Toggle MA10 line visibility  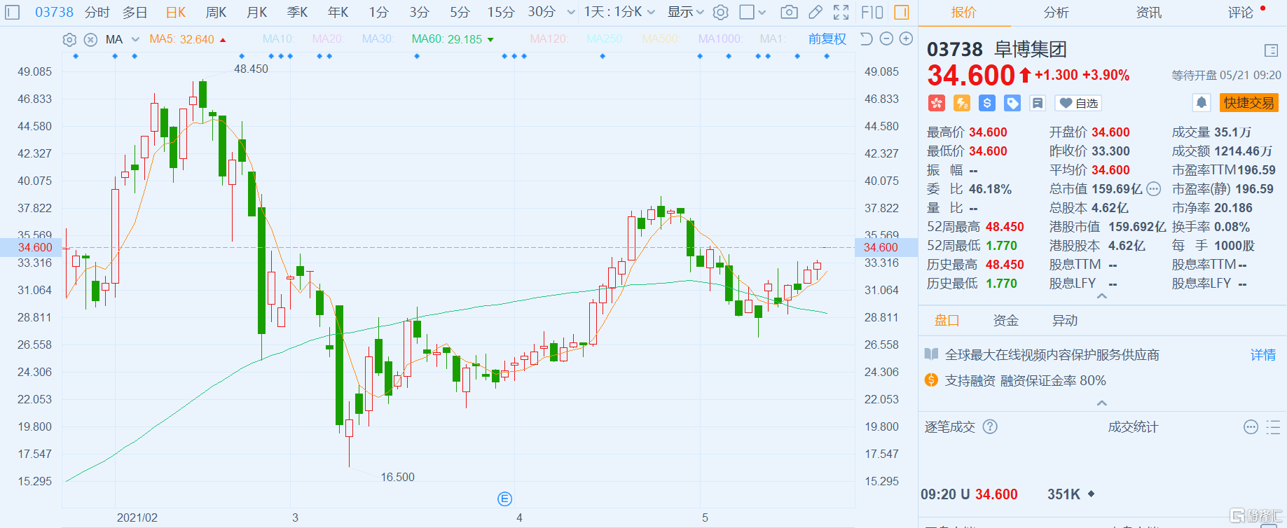point(278,39)
